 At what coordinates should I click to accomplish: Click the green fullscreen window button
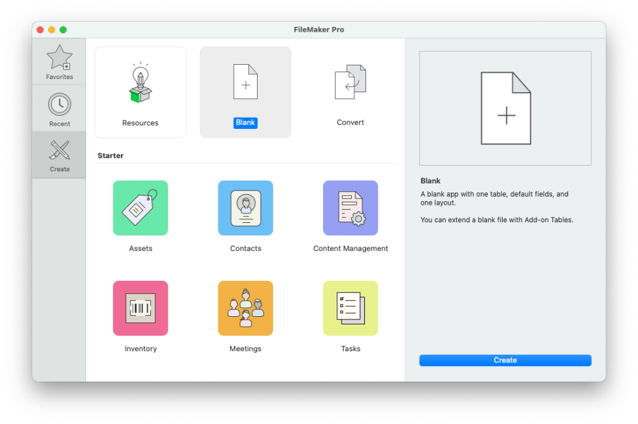pyautogui.click(x=63, y=30)
